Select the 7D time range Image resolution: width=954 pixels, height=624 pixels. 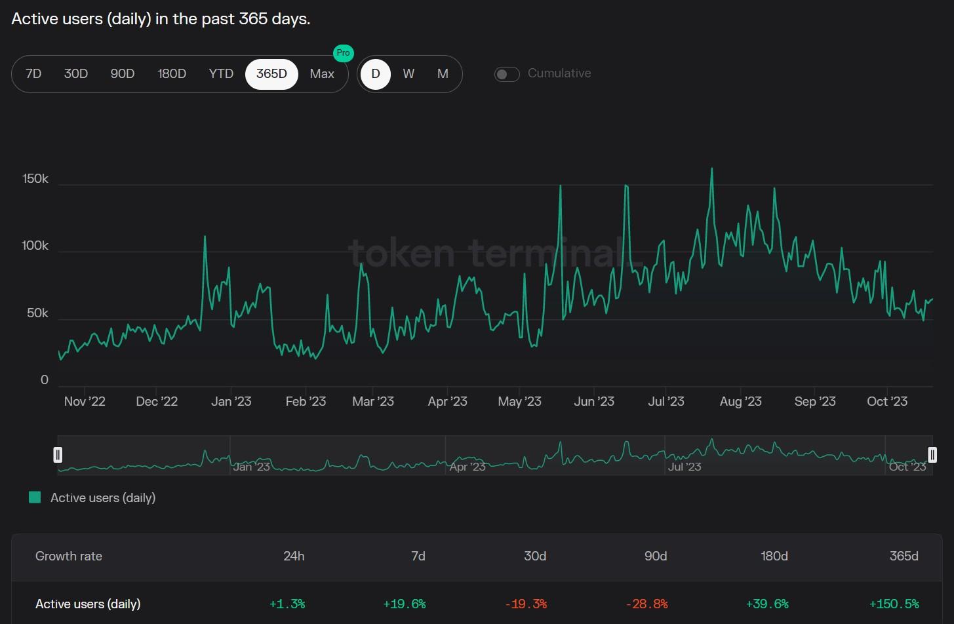33,73
